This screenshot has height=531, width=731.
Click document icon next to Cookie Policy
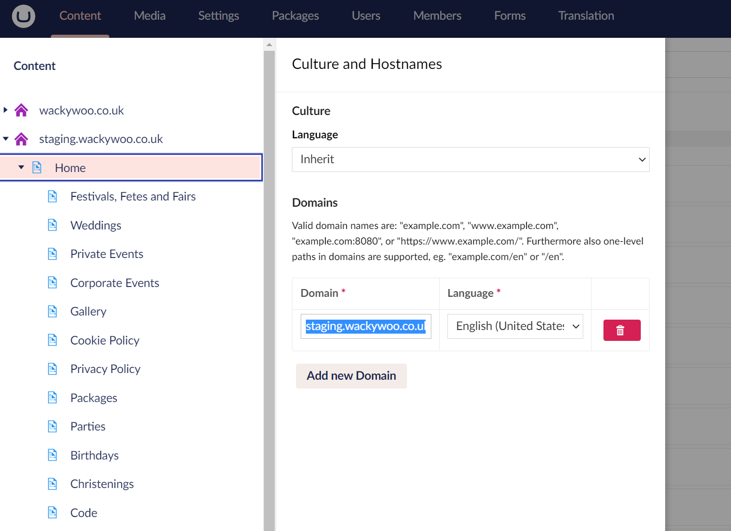click(x=52, y=340)
